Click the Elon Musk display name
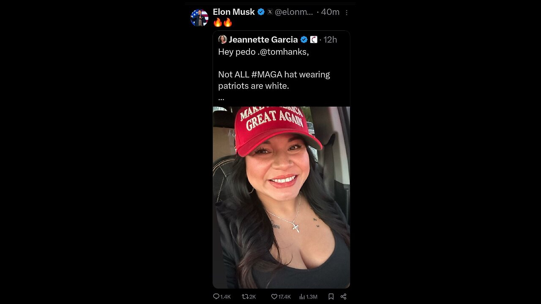 click(234, 12)
